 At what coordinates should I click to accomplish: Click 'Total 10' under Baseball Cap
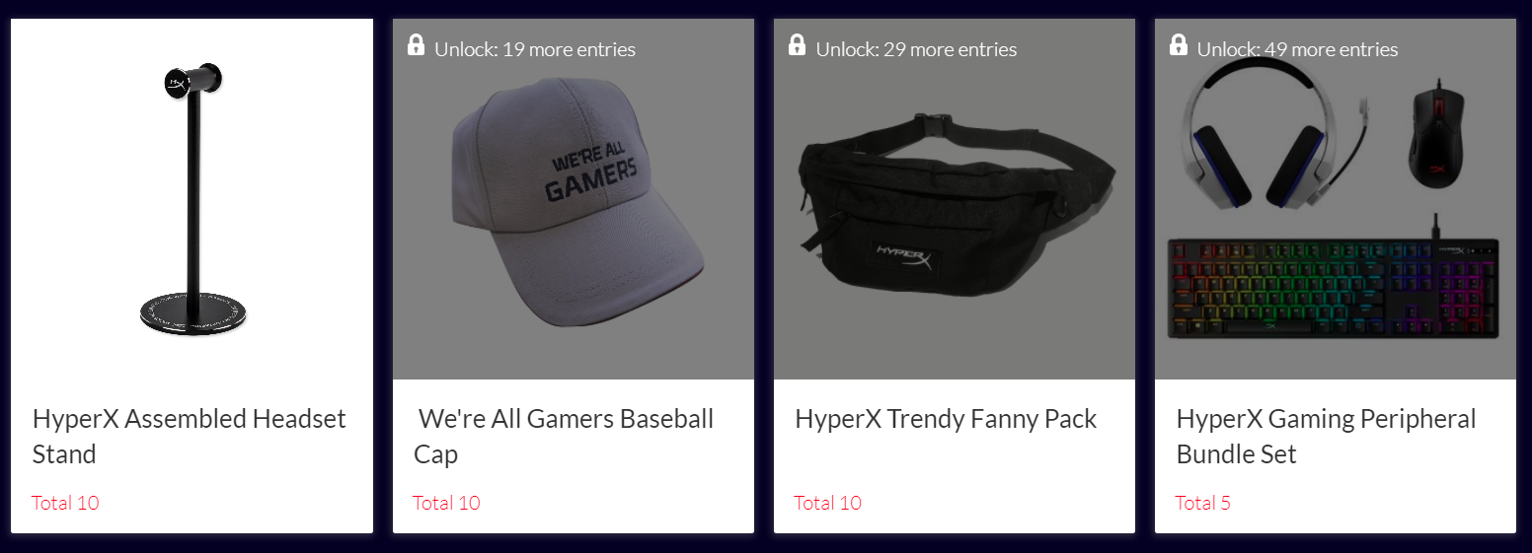pyautogui.click(x=446, y=503)
